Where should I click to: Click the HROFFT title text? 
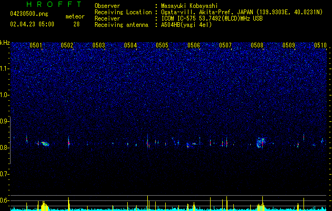tap(54, 4)
